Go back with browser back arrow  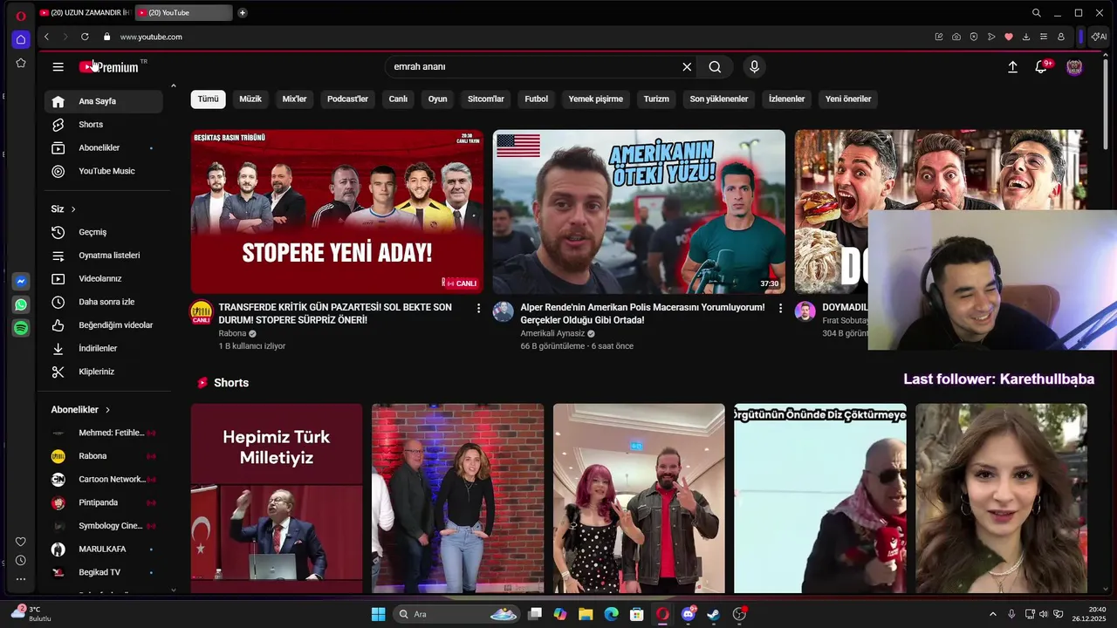(47, 37)
